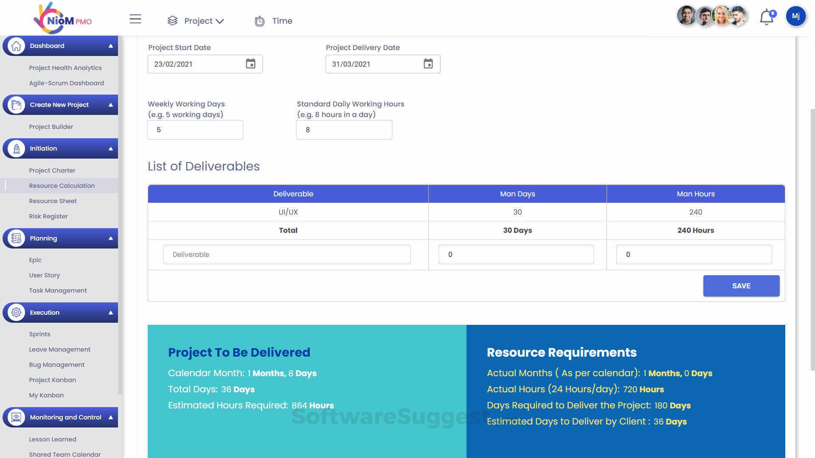Click the Planning checklist icon
815x458 pixels.
[16, 238]
